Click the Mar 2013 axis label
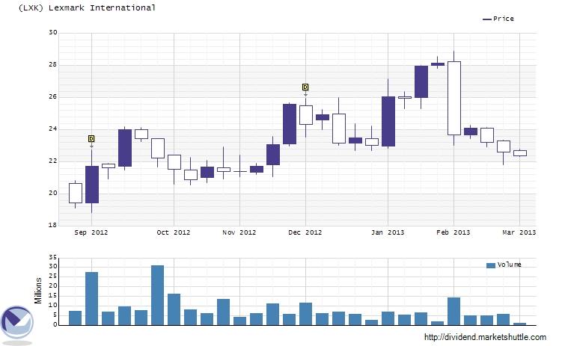Viewport: 565px width, 346px height. (519, 232)
